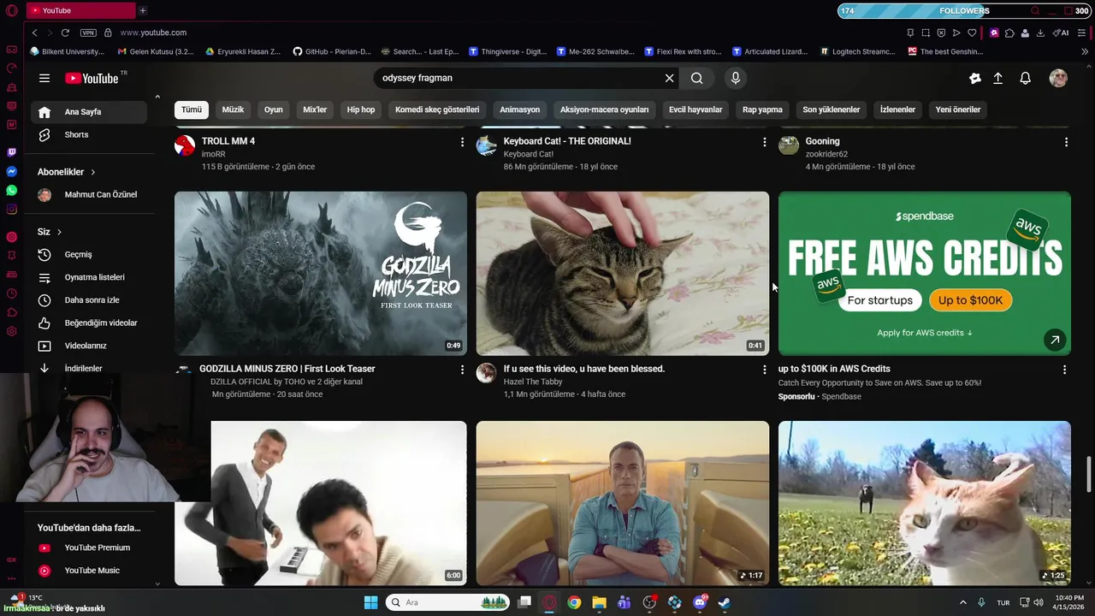
Task: Open Twitch in the Opera sidebar
Action: (x=11, y=152)
